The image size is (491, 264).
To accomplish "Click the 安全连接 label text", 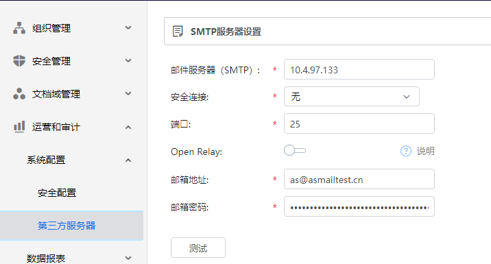I will (x=189, y=97).
